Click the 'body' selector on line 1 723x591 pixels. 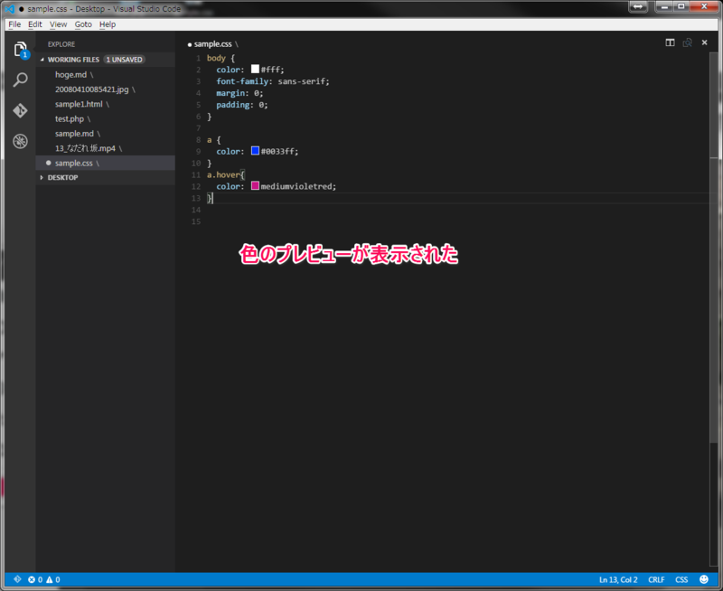(216, 58)
